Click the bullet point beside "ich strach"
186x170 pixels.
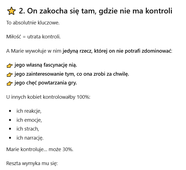pos(10,129)
